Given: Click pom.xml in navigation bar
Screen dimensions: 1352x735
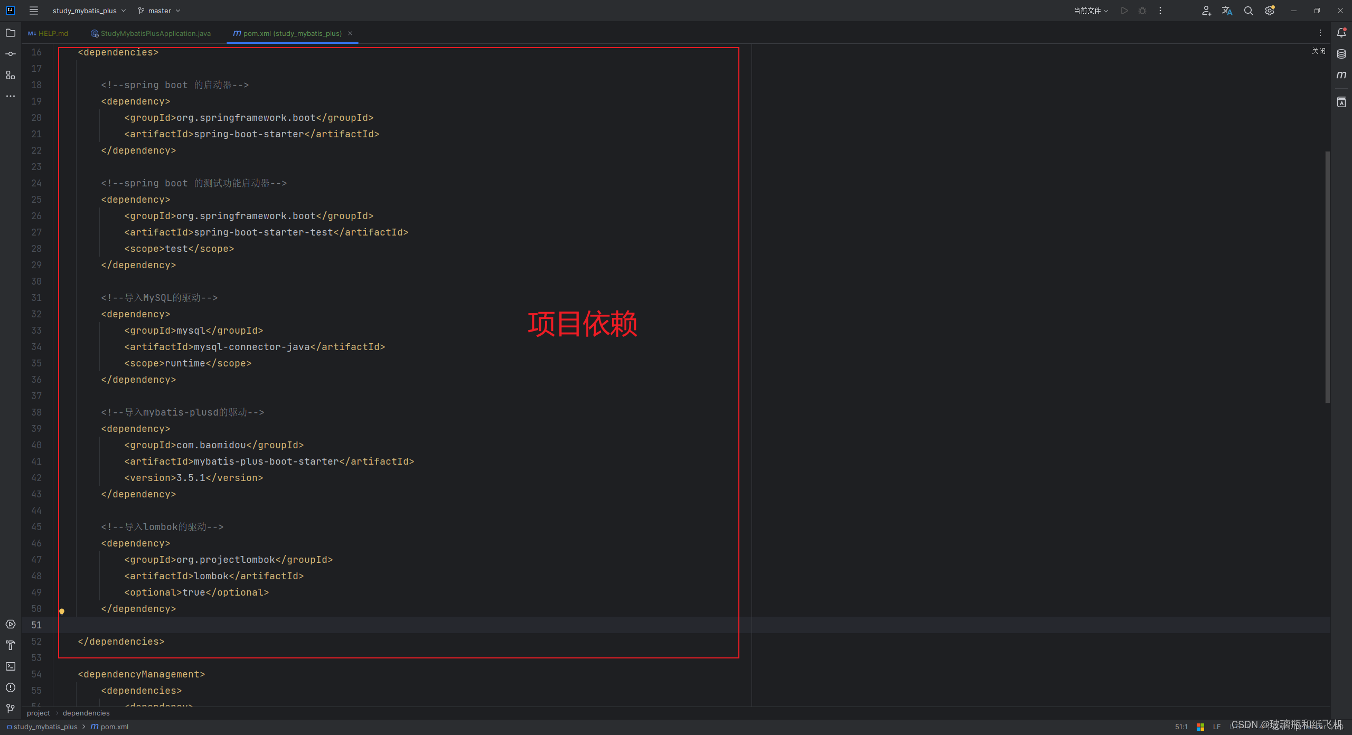Looking at the screenshot, I should click(x=109, y=727).
